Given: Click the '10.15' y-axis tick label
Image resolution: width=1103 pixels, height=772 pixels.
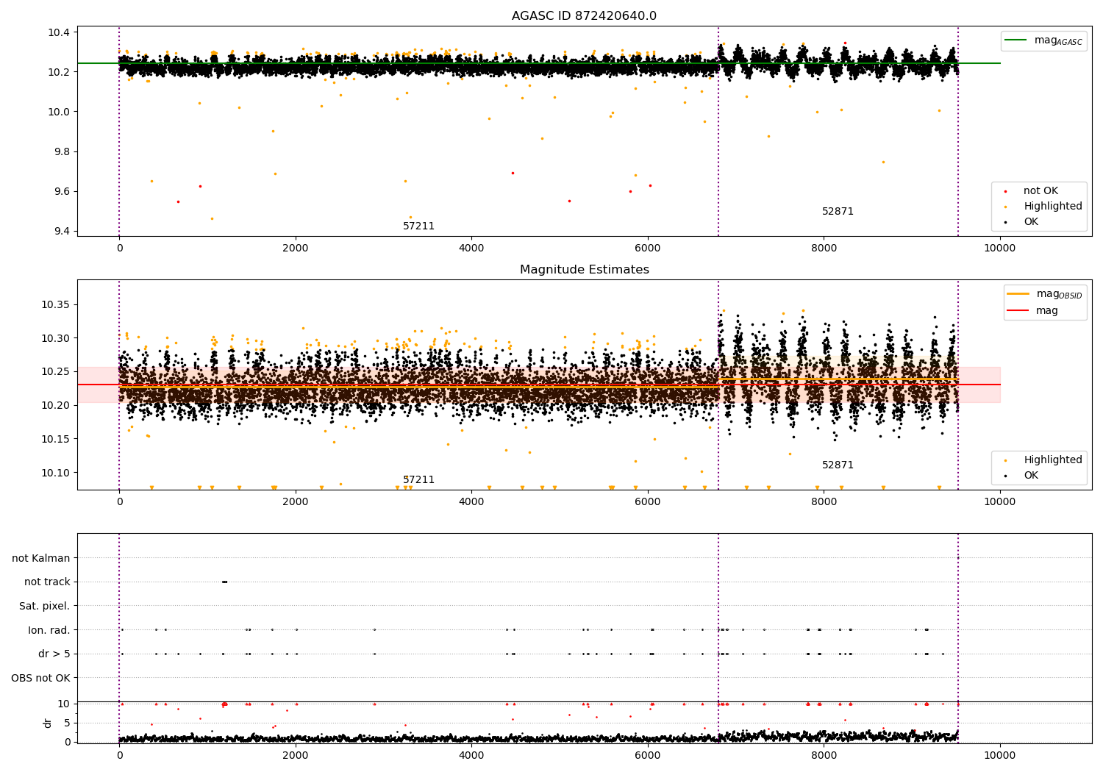Looking at the screenshot, I should click(x=56, y=439).
